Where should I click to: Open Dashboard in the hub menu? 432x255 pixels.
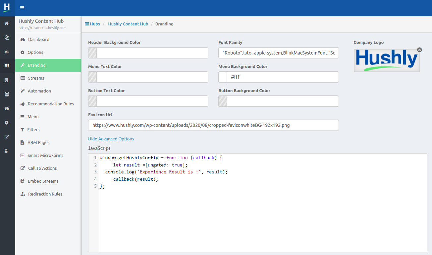tap(48, 39)
